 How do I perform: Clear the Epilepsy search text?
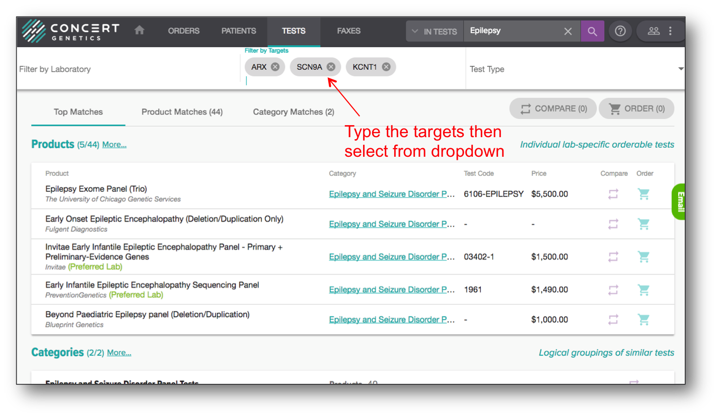pos(568,31)
